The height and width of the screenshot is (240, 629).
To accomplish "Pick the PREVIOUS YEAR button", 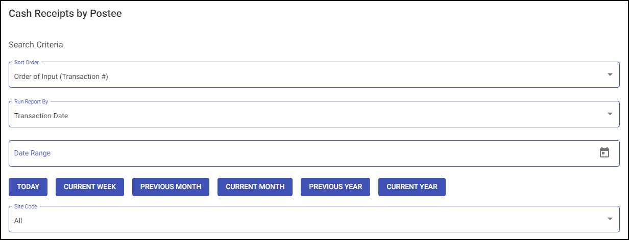I will coord(335,187).
